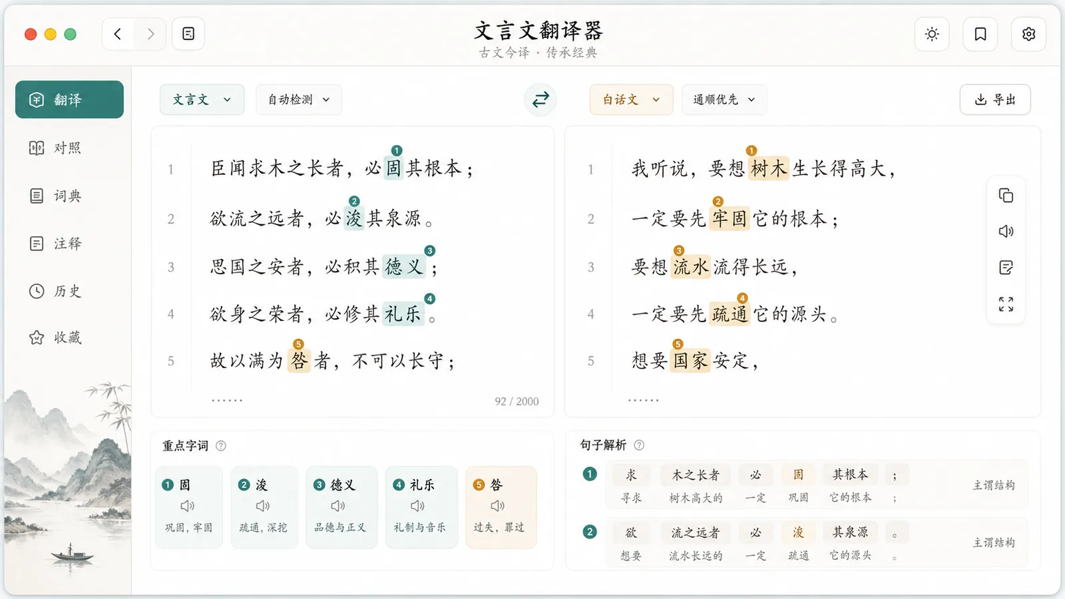Switch theme with the sun icon
The width and height of the screenshot is (1065, 599).
(932, 34)
